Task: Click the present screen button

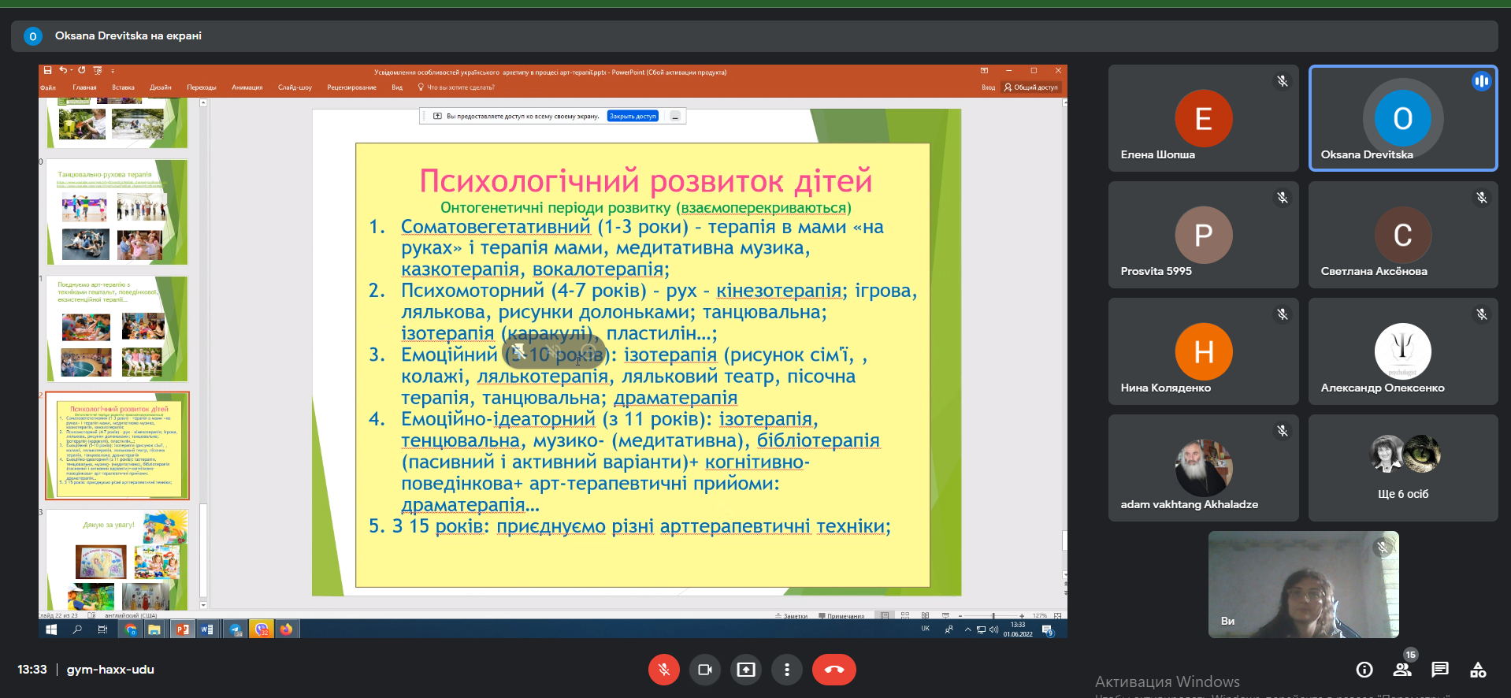Action: pos(745,670)
